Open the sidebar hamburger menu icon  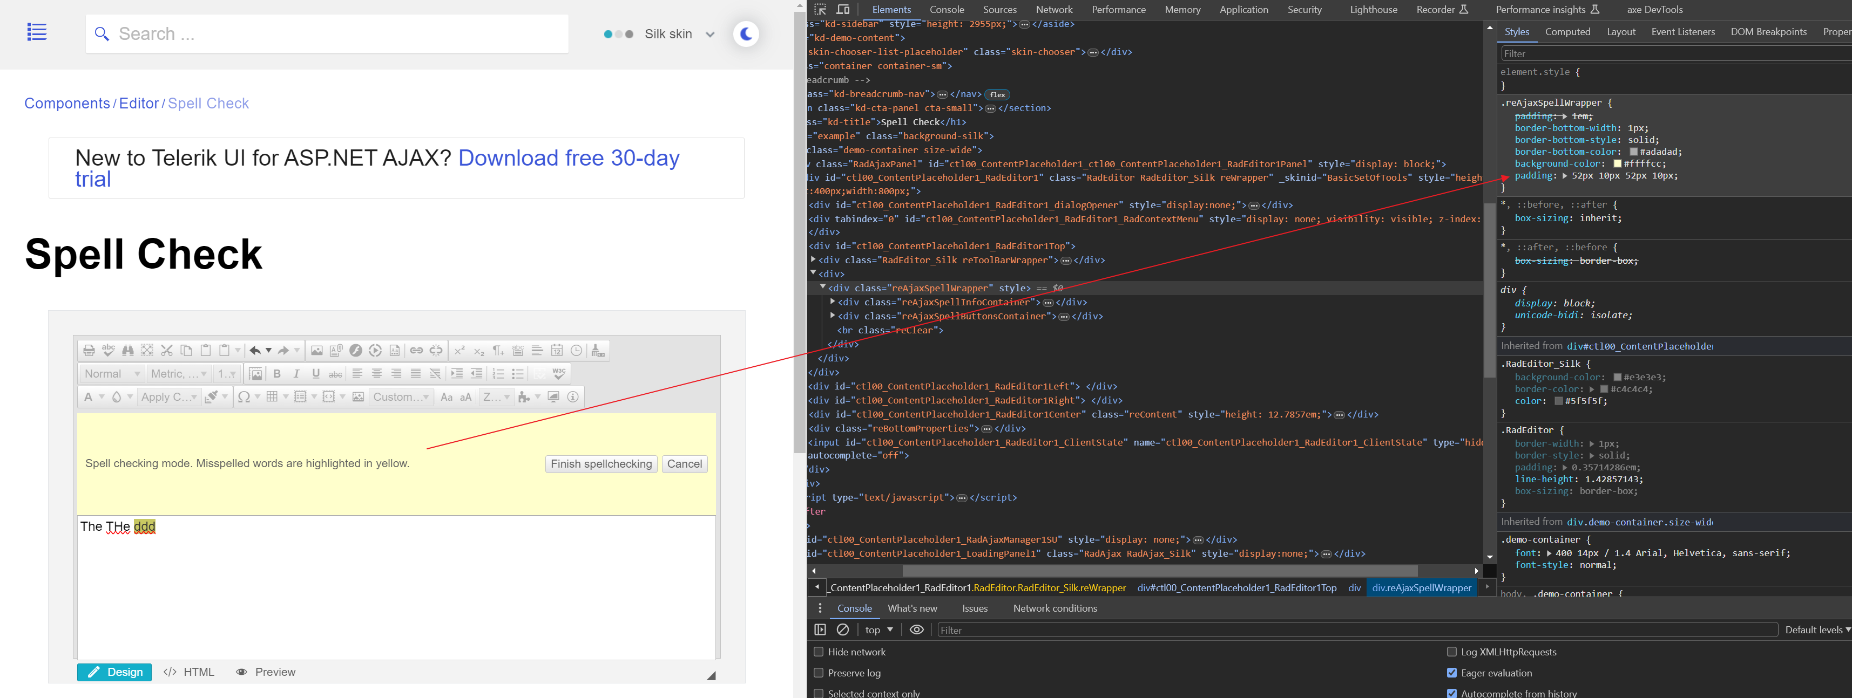tap(37, 32)
